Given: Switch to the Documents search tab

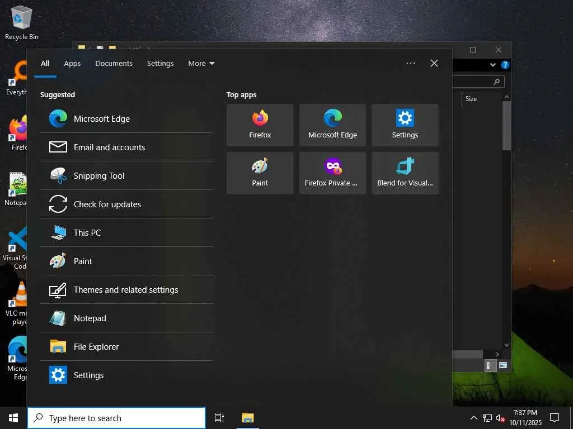Looking at the screenshot, I should tap(114, 64).
